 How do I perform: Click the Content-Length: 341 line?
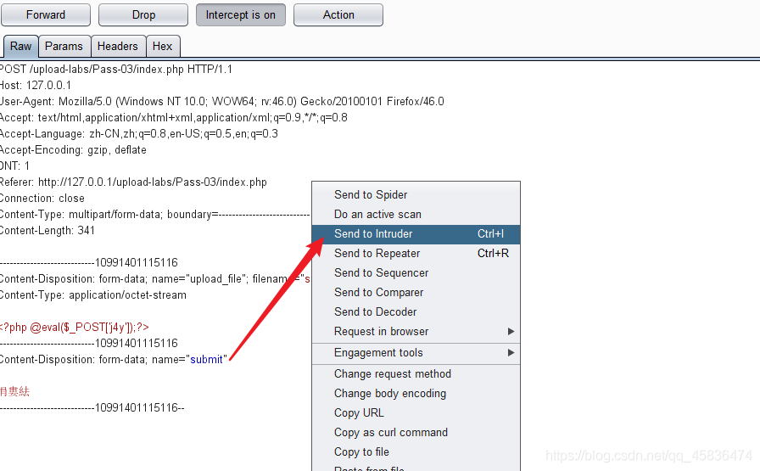pyautogui.click(x=47, y=230)
